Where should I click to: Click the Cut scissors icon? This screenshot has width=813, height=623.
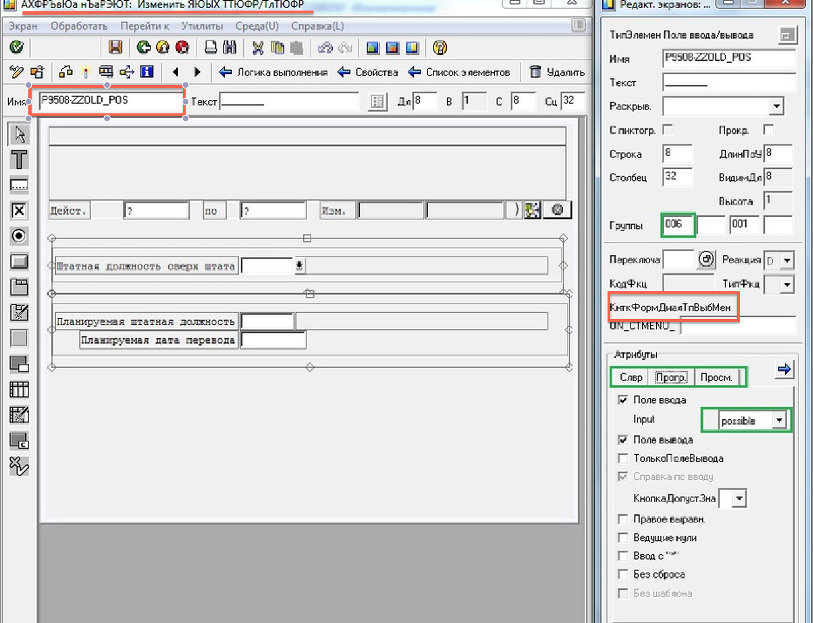point(257,47)
